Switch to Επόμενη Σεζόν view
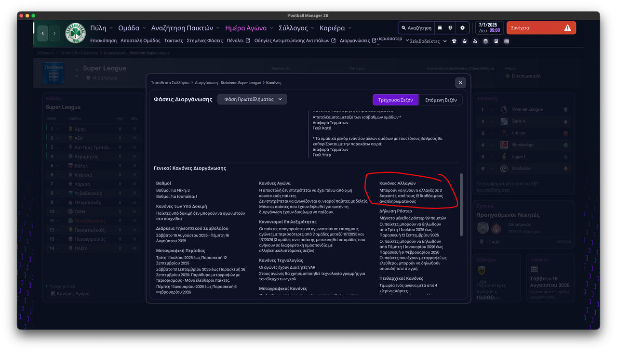617x352 pixels. click(x=441, y=100)
